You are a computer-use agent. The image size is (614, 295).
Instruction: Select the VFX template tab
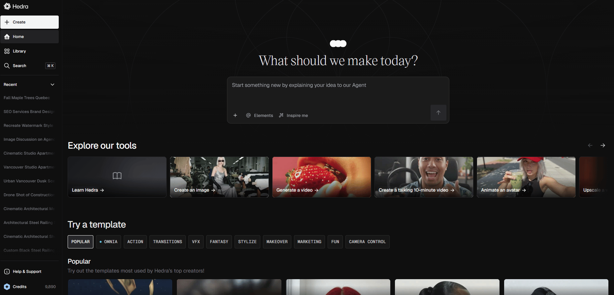[196, 242]
